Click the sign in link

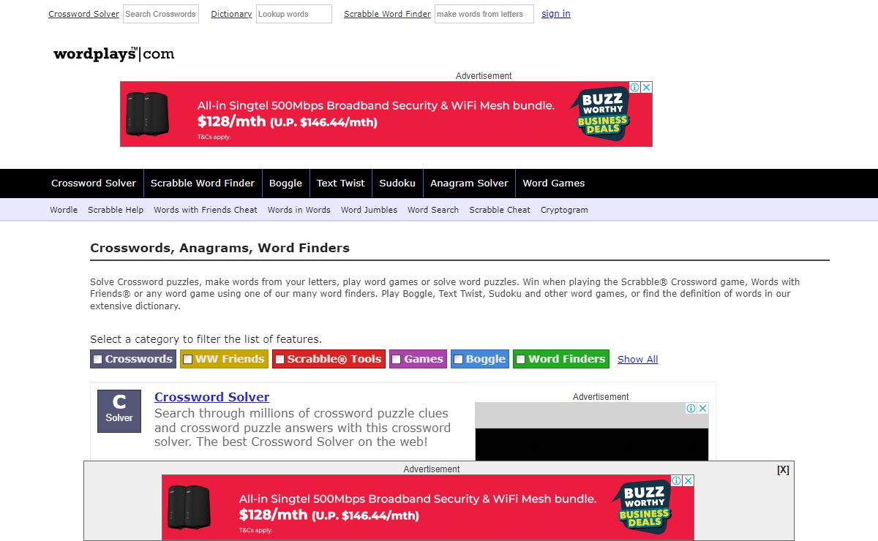(x=556, y=14)
